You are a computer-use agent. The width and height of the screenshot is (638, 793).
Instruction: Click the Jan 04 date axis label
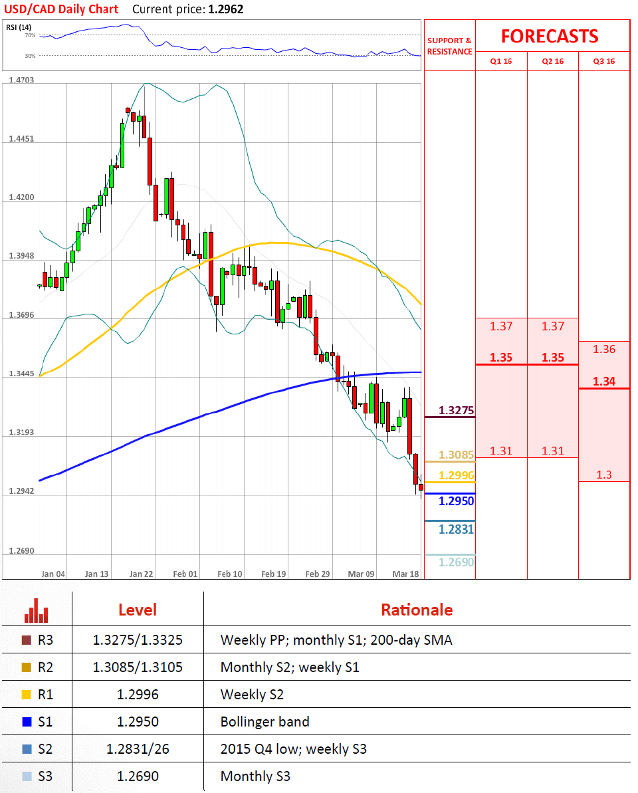click(53, 574)
